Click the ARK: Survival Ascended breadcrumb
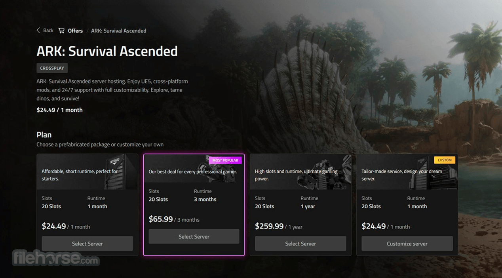The image size is (502, 278). [119, 30]
